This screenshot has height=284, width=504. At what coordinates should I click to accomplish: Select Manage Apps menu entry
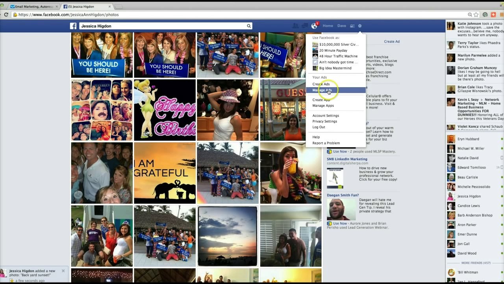click(335, 106)
